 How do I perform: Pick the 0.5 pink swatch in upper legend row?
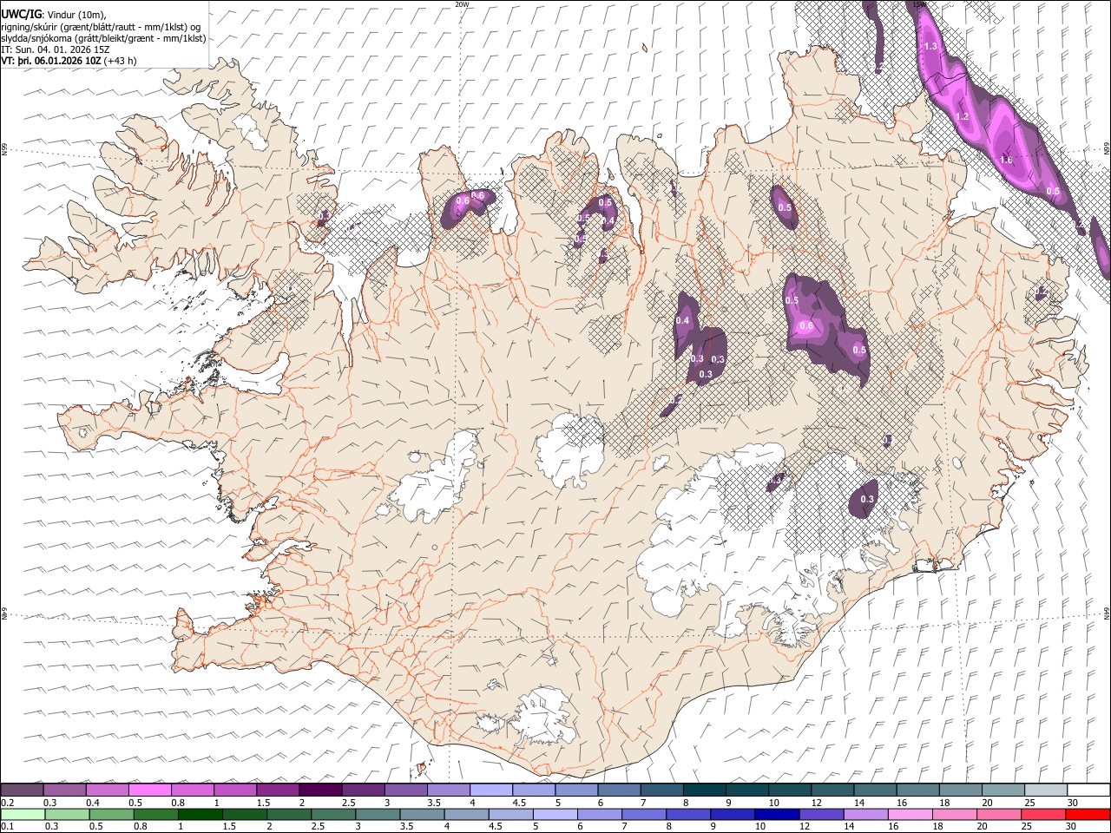[x=150, y=790]
